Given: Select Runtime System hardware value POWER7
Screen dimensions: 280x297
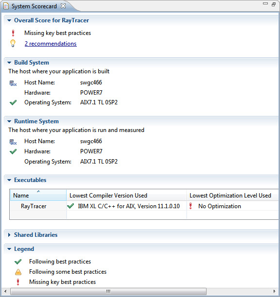Looking at the screenshot, I should coord(91,151).
